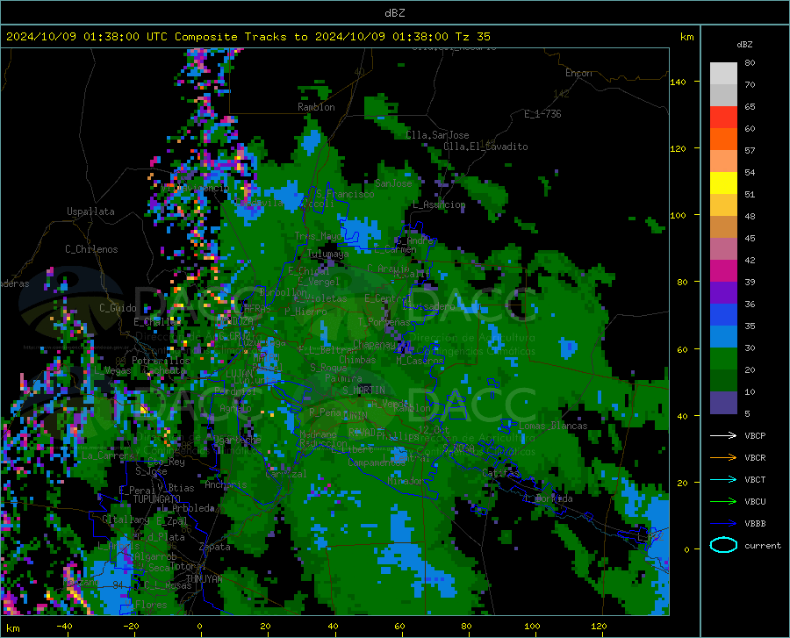
Task: Select the purple 39 dBZ color swatch
Action: pos(723,293)
